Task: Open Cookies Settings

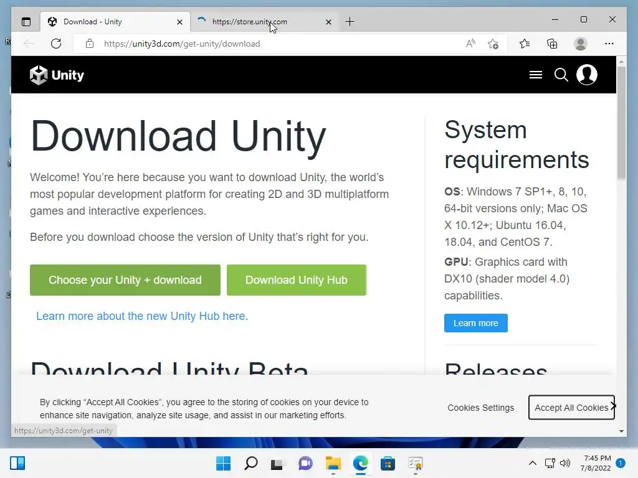Action: point(480,408)
